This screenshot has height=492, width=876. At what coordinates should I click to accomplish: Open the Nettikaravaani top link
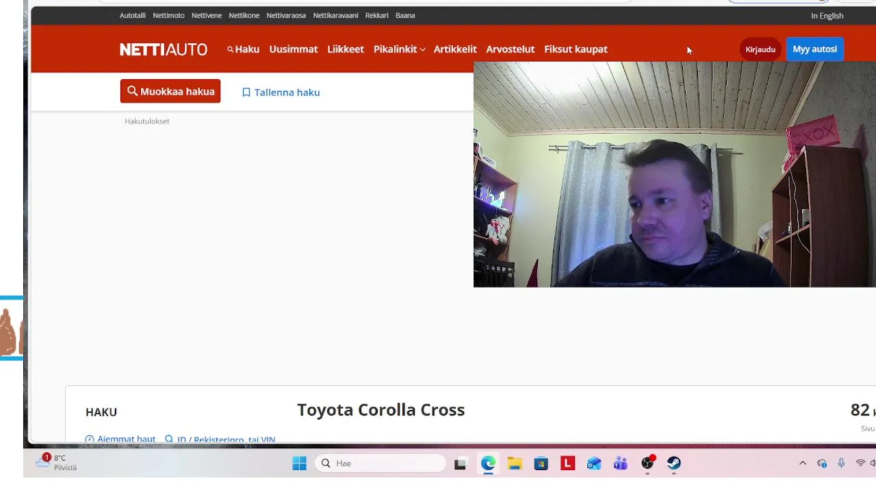point(335,15)
